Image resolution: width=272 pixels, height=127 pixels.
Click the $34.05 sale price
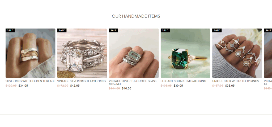(x=23, y=86)
